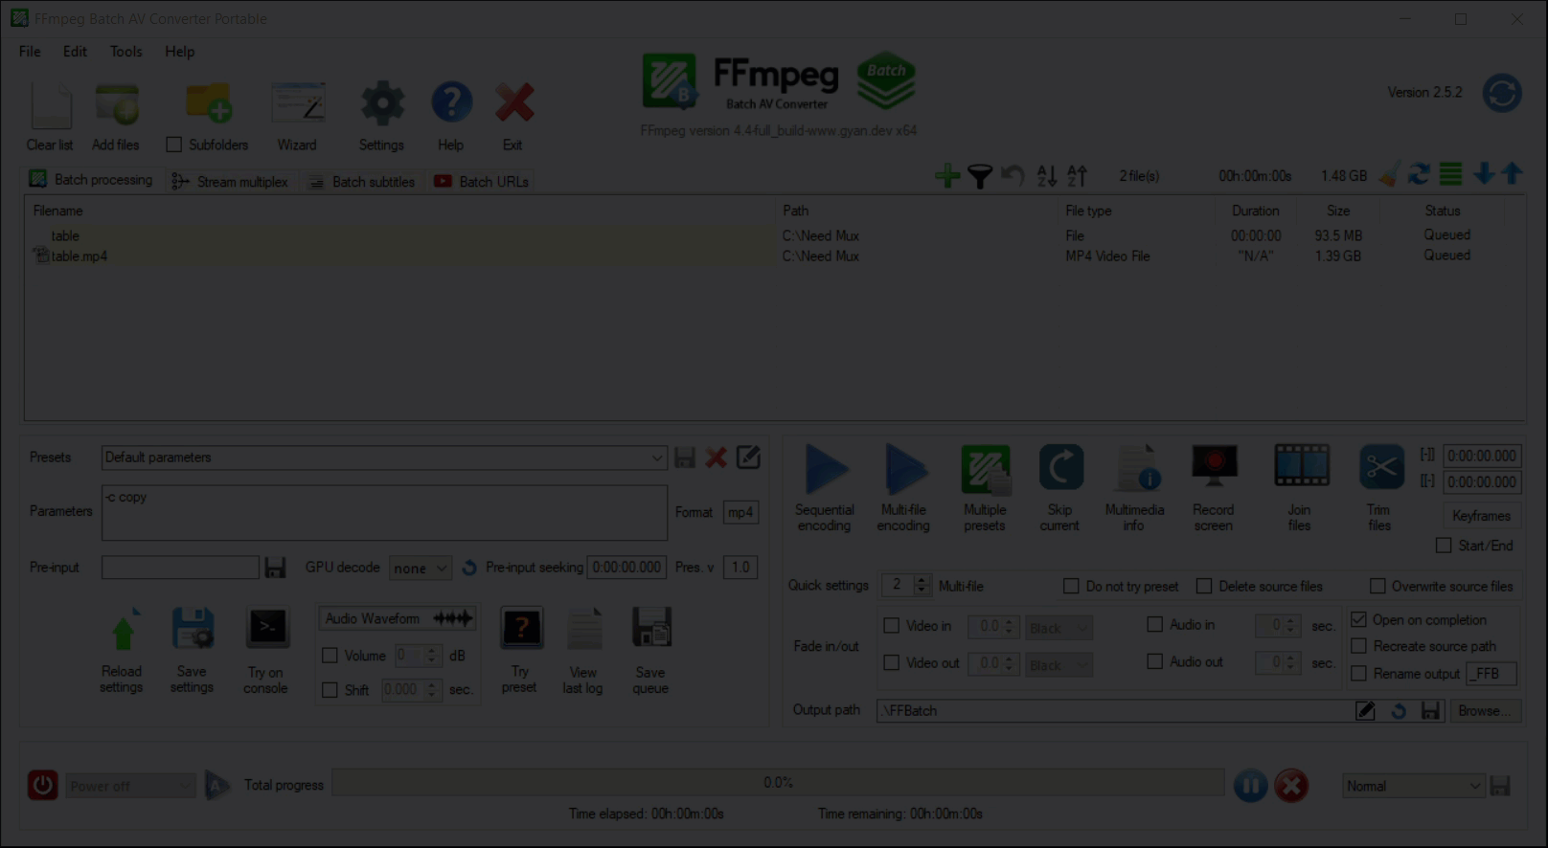Select the table.mp4 file row

(x=774, y=257)
